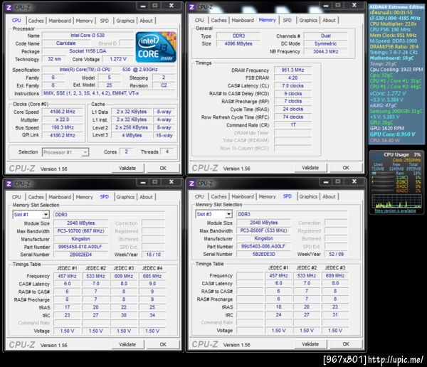Click Slot #3 Serial Number 5B2EDE3D
The height and width of the screenshot is (367, 427).
tap(263, 254)
